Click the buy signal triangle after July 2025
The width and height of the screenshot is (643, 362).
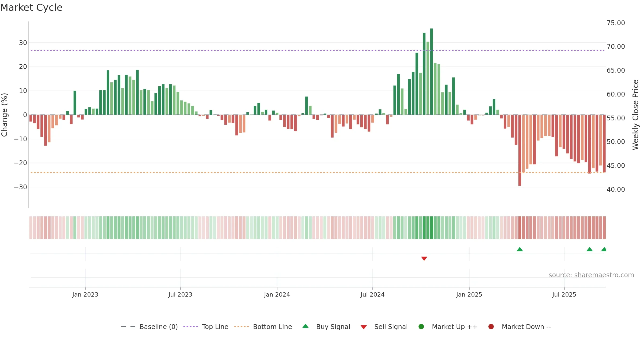589,249
